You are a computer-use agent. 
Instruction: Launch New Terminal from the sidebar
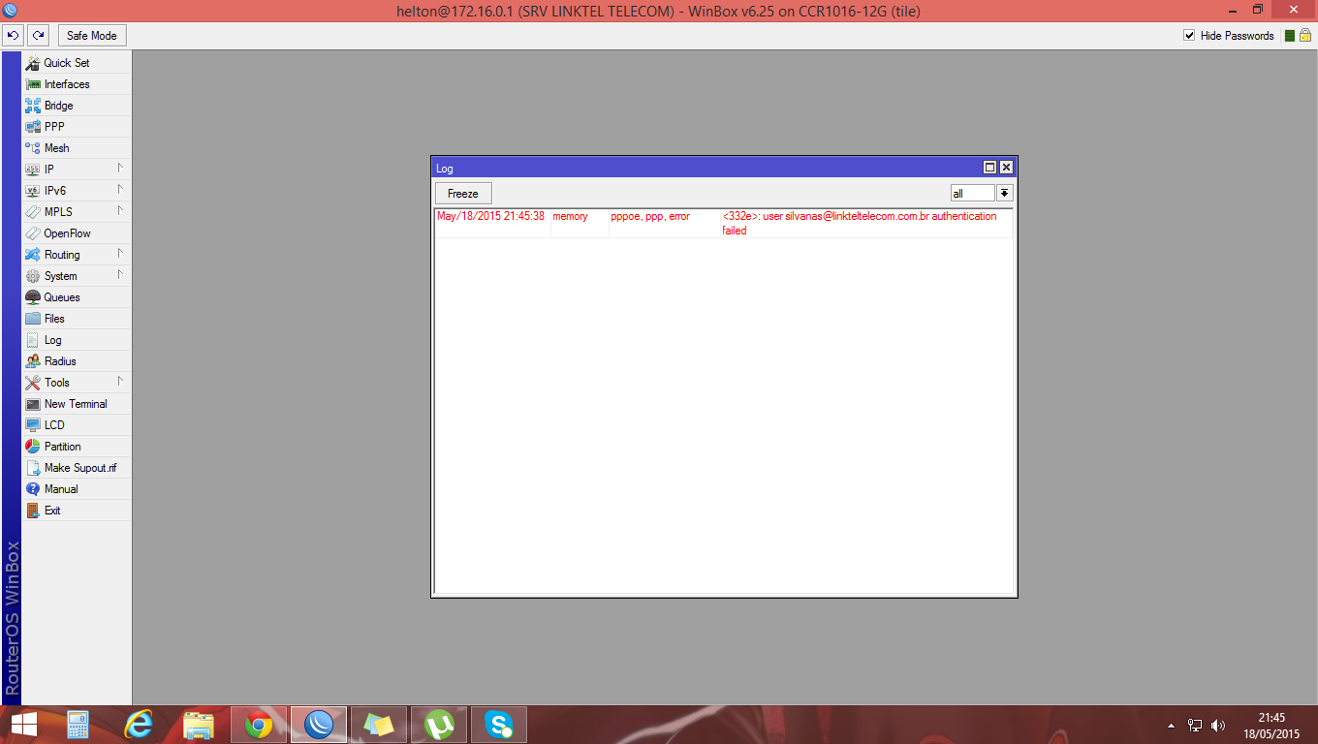[x=77, y=404]
